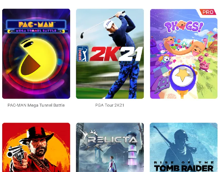Click the PGA Tour 2K21 title text
Image resolution: width=220 pixels, height=172 pixels.
point(110,105)
